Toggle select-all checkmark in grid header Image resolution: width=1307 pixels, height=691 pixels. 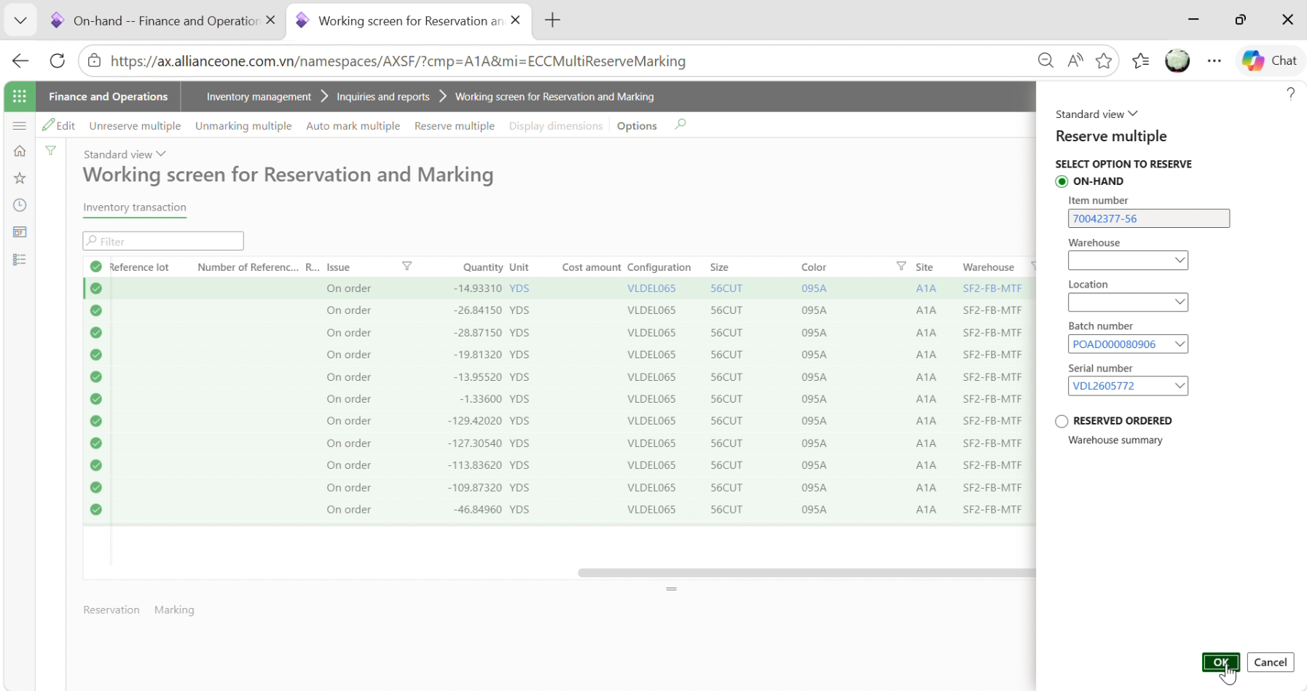tap(96, 266)
